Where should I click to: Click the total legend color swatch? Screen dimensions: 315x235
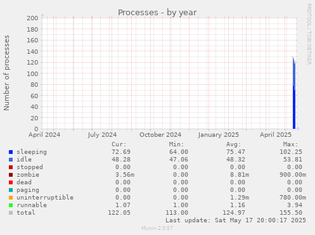(11, 213)
